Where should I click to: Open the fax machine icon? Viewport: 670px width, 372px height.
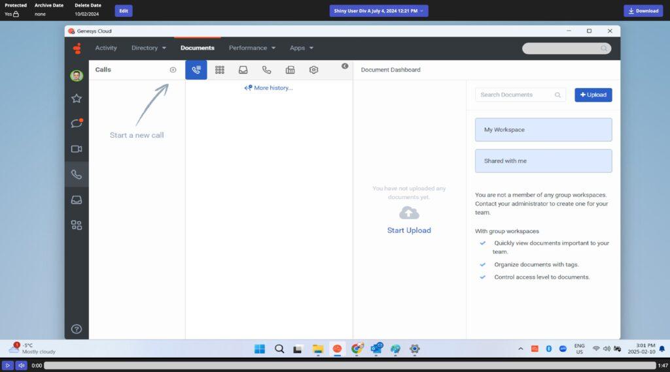click(290, 70)
